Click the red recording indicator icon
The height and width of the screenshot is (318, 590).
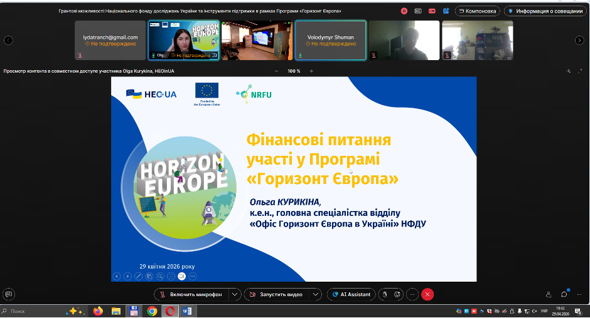click(404, 11)
